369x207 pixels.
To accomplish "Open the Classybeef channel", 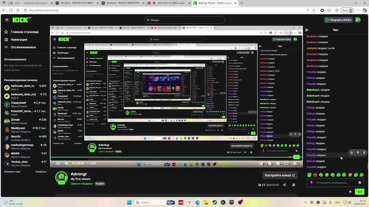I will tap(25, 104).
